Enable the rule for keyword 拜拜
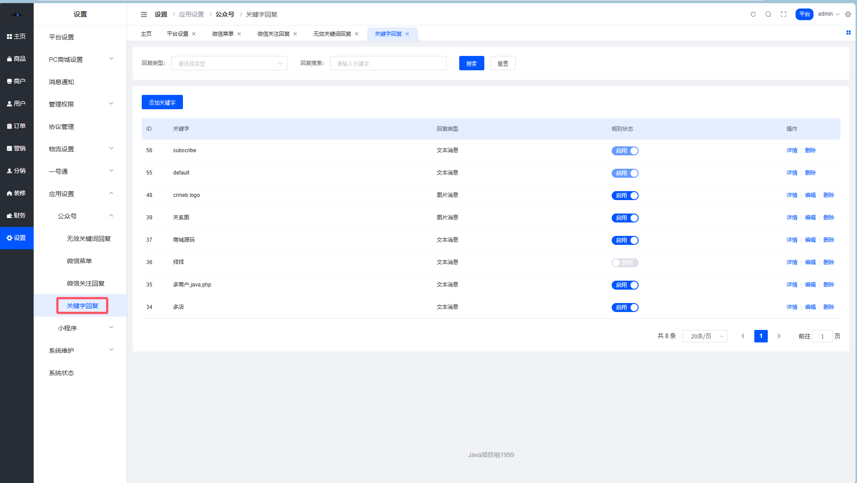 tap(625, 263)
